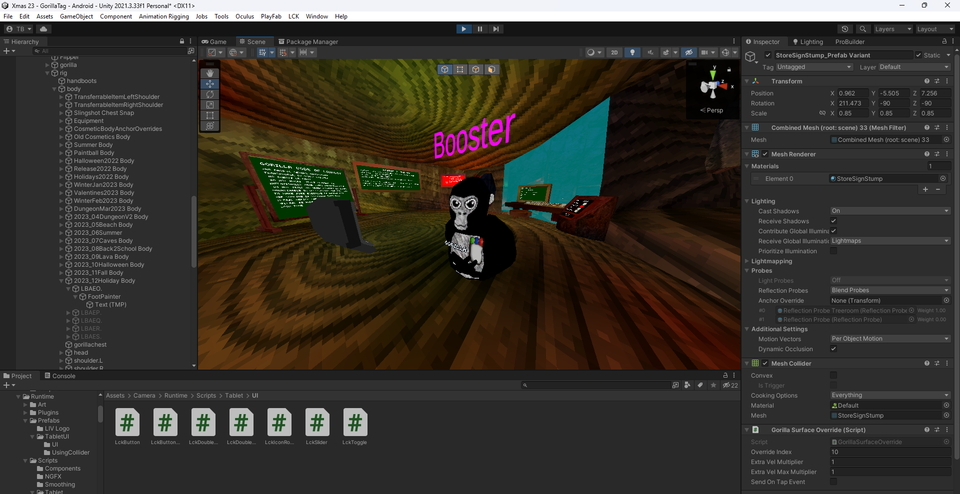Viewport: 960px width, 494px height.
Task: Enable Send On Tap Event checkbox
Action: (833, 482)
